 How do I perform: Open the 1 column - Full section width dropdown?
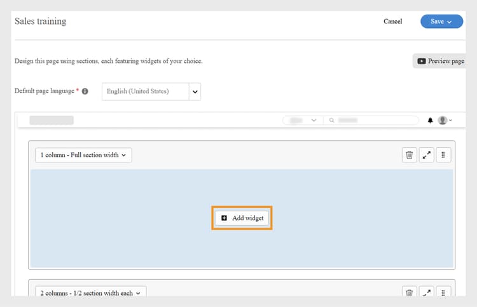click(x=83, y=155)
